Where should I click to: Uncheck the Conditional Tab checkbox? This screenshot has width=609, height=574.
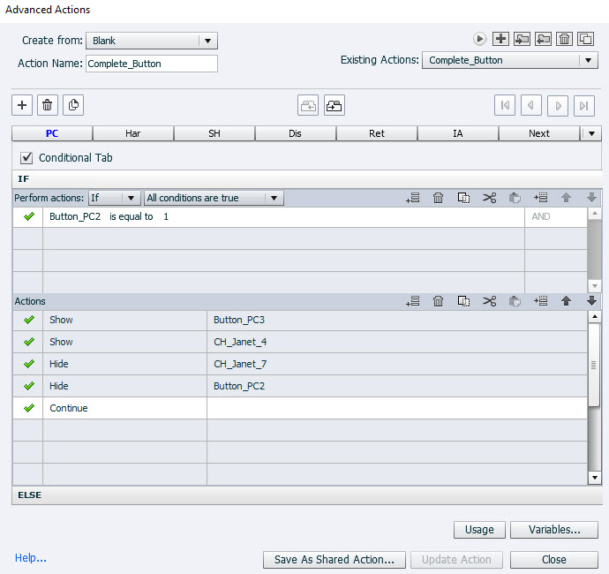(26, 158)
